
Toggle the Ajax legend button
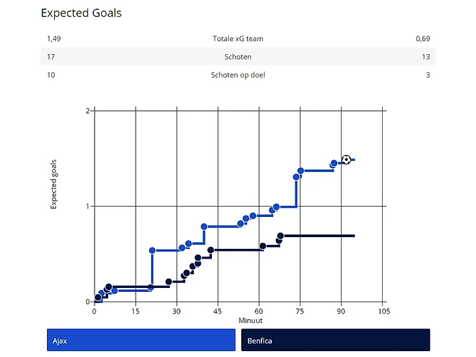coord(141,340)
